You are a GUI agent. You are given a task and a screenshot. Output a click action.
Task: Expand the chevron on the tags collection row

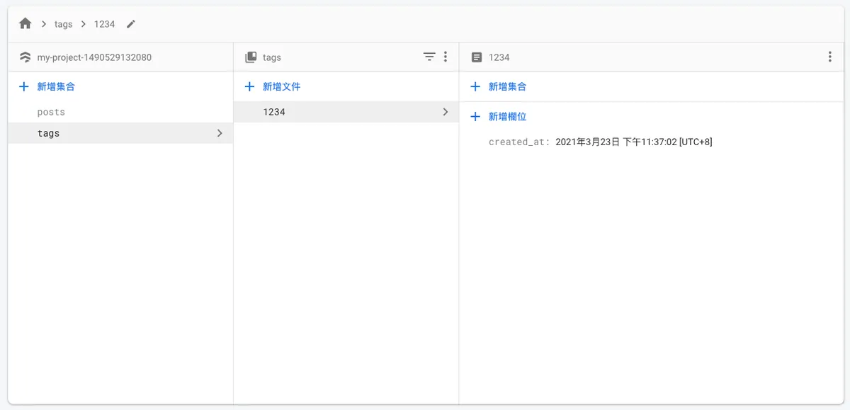[x=220, y=133]
